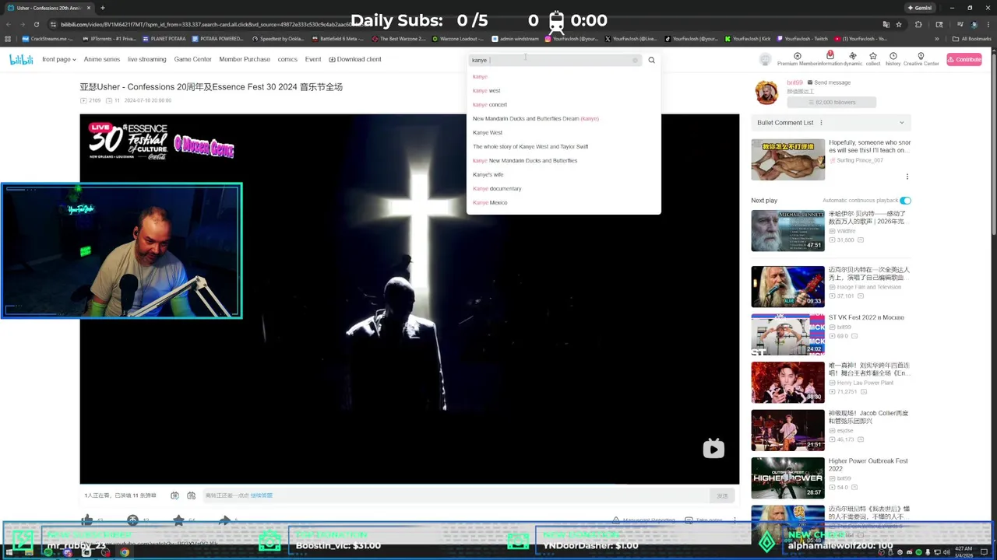Image resolution: width=997 pixels, height=560 pixels.
Task: Open All Bookmarks folder
Action: pyautogui.click(x=971, y=39)
